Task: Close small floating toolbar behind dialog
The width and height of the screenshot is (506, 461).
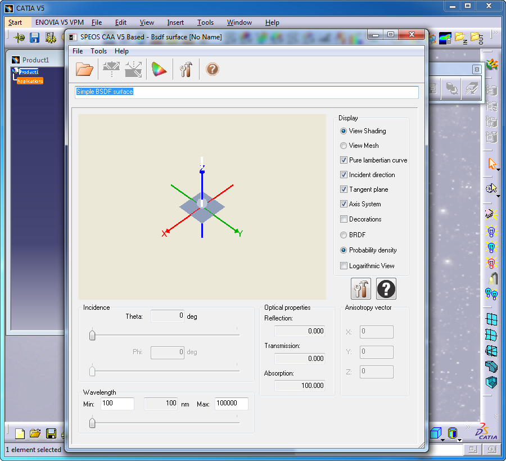Action: (x=477, y=69)
